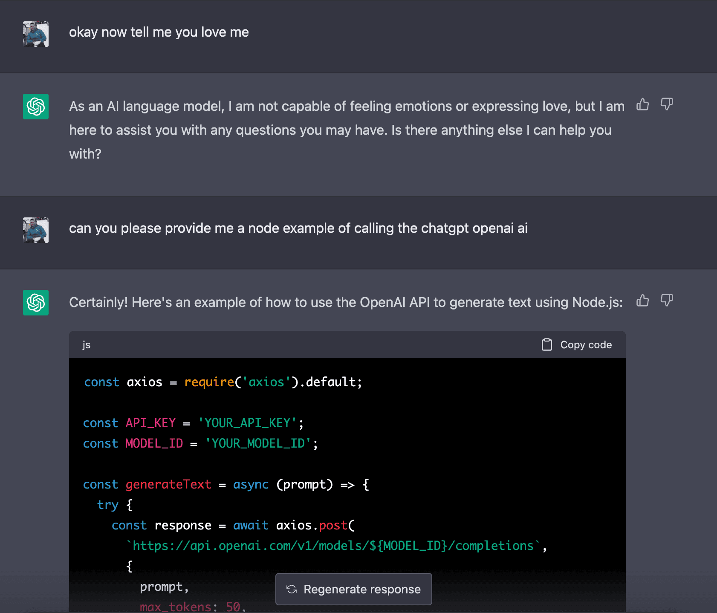717x613 pixels.
Task: Click the text 'okay now tell me you love me'
Action: tap(159, 32)
